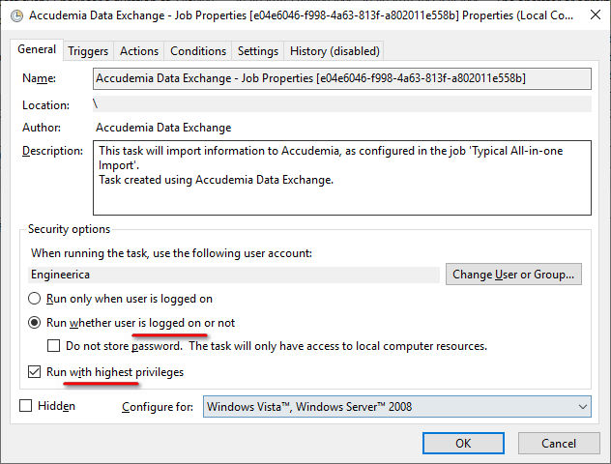Open the Triggers tab
This screenshot has height=464, width=611.
88,51
